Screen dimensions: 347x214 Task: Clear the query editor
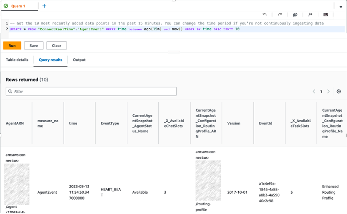[x=56, y=46]
